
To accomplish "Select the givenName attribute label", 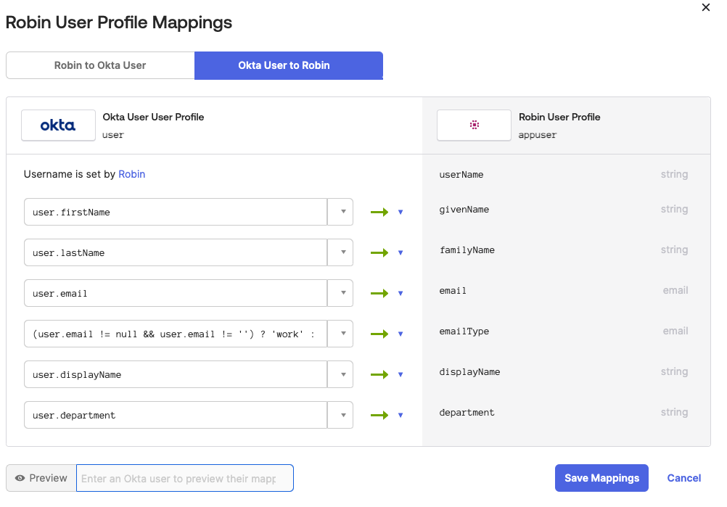I will coord(464,210).
